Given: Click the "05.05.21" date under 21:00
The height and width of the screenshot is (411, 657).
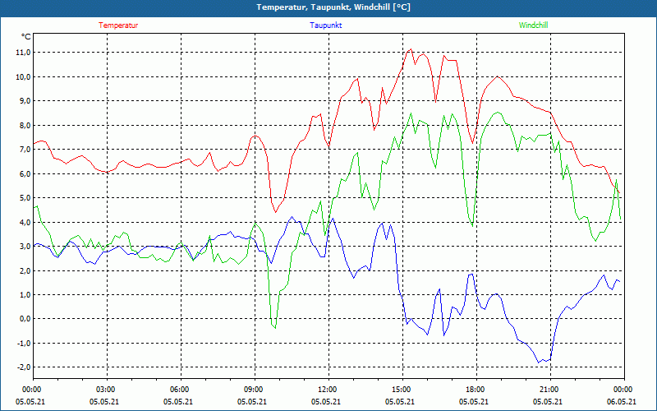Looking at the screenshot, I should 548,401.
